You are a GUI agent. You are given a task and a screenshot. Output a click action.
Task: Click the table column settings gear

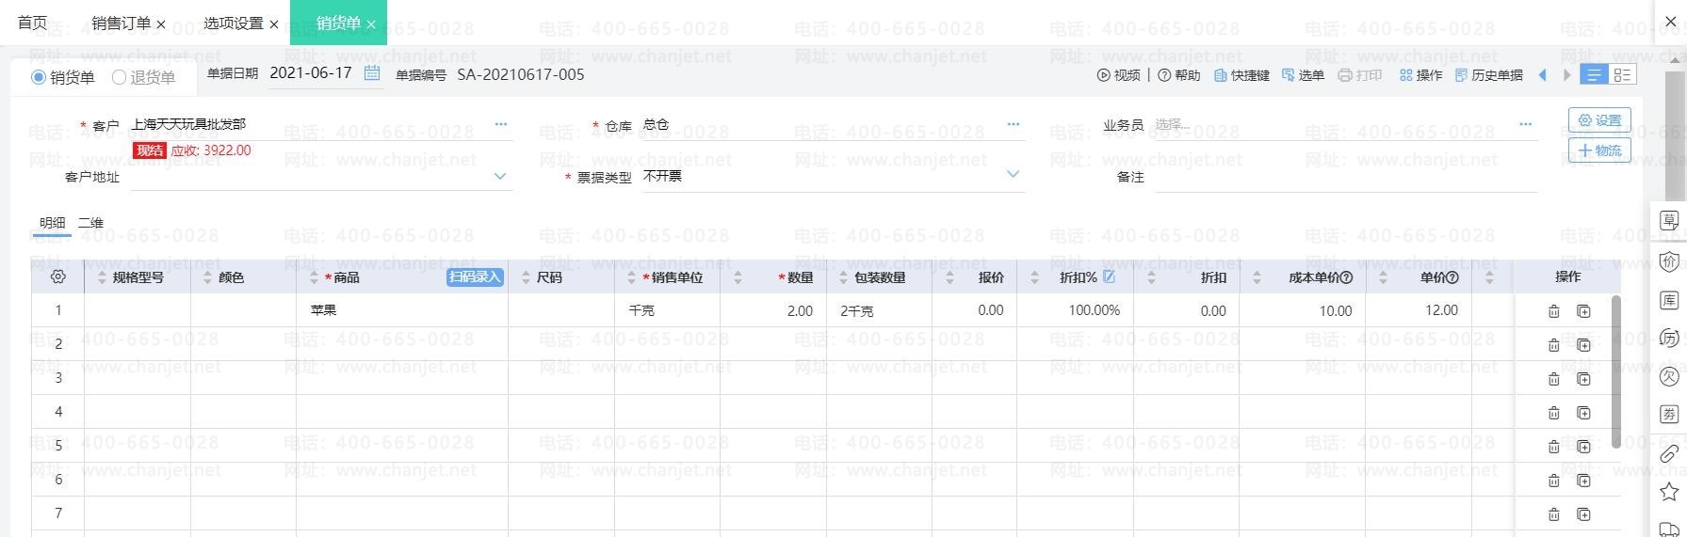57,277
